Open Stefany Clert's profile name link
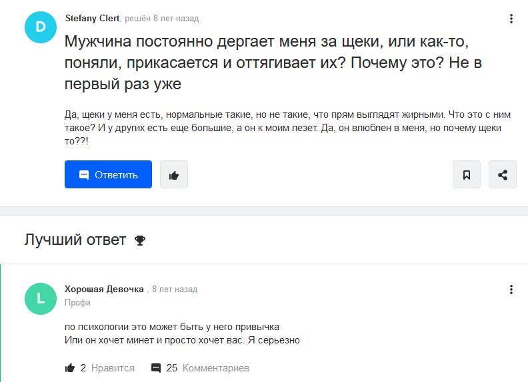528x382 pixels. point(91,19)
